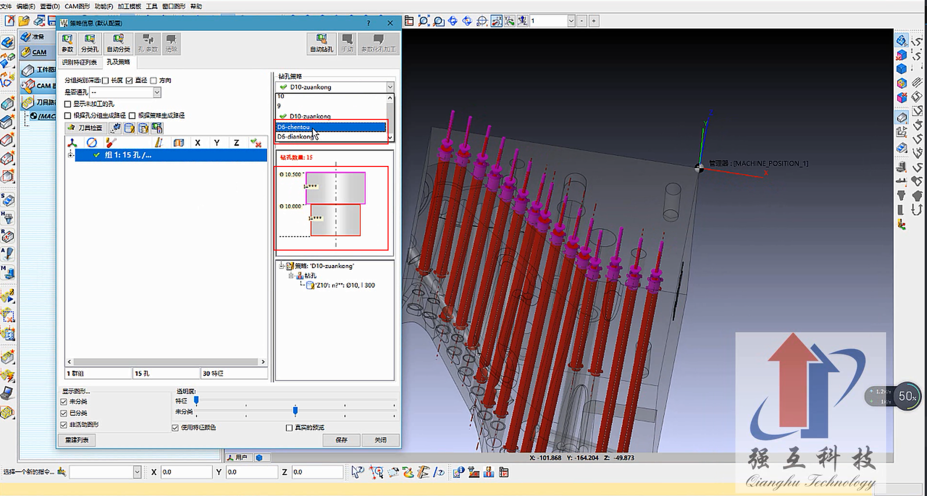This screenshot has height=496, width=927.
Task: Uncheck the 非活动图形 checkbox
Action: click(64, 425)
